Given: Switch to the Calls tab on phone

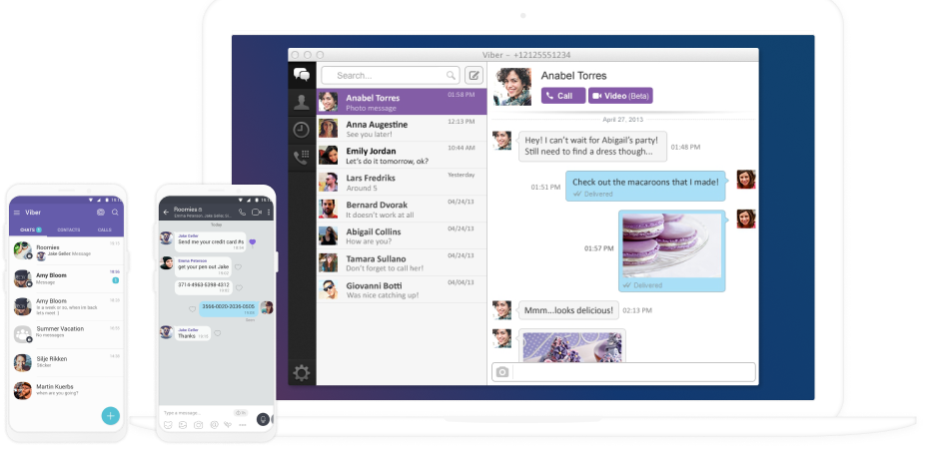Looking at the screenshot, I should click(x=105, y=229).
